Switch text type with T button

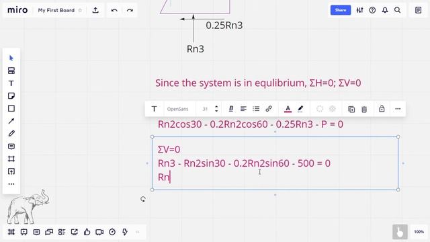pos(155,109)
